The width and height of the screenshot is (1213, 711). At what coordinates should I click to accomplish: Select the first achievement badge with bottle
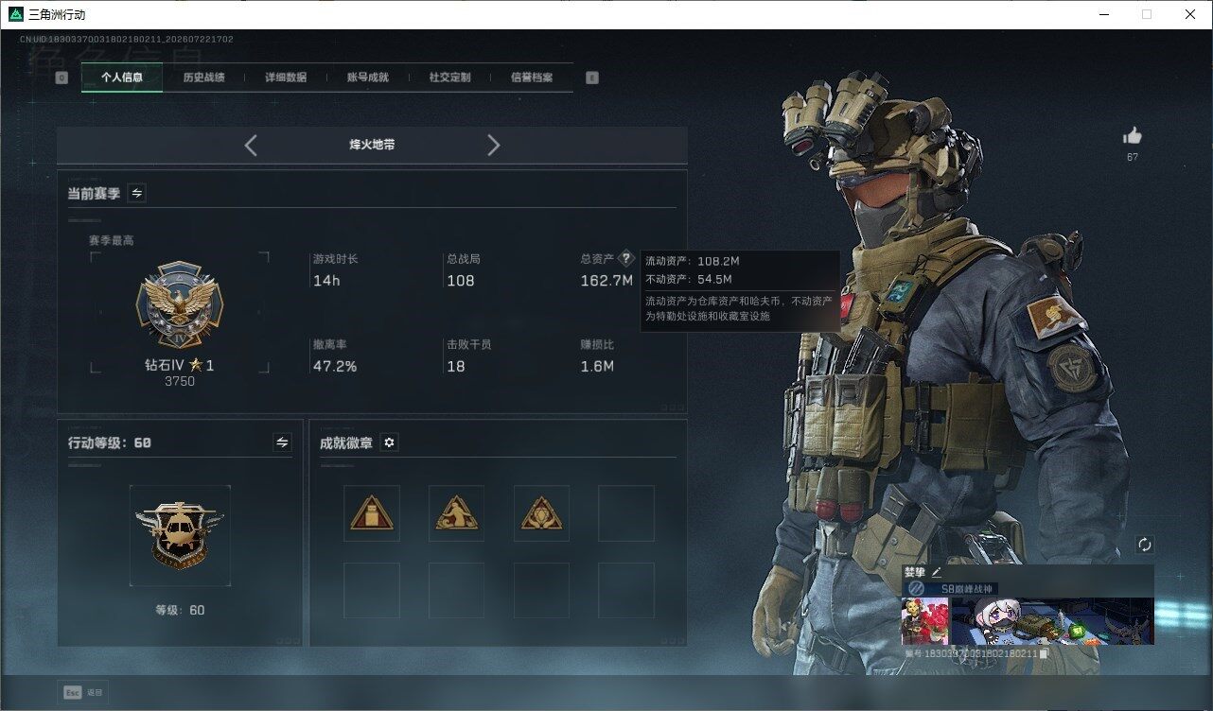coord(372,513)
